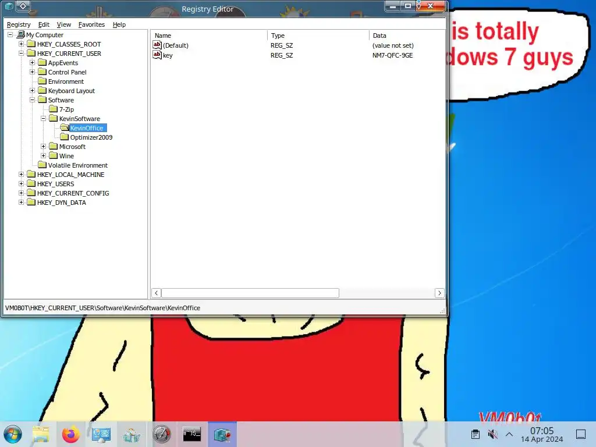Open the Help menu
Viewport: 596px width, 447px height.
click(x=119, y=24)
